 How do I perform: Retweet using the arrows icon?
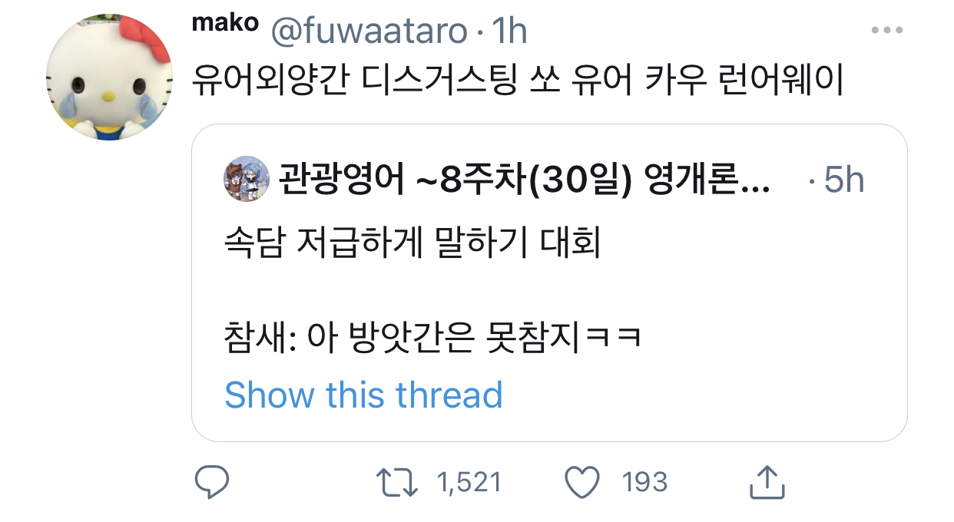click(x=396, y=482)
